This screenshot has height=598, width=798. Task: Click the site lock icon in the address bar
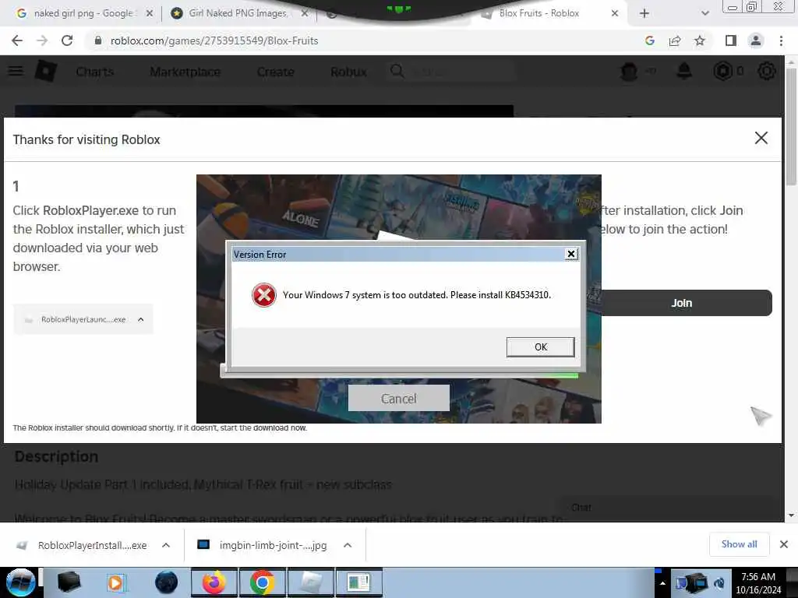pyautogui.click(x=98, y=40)
